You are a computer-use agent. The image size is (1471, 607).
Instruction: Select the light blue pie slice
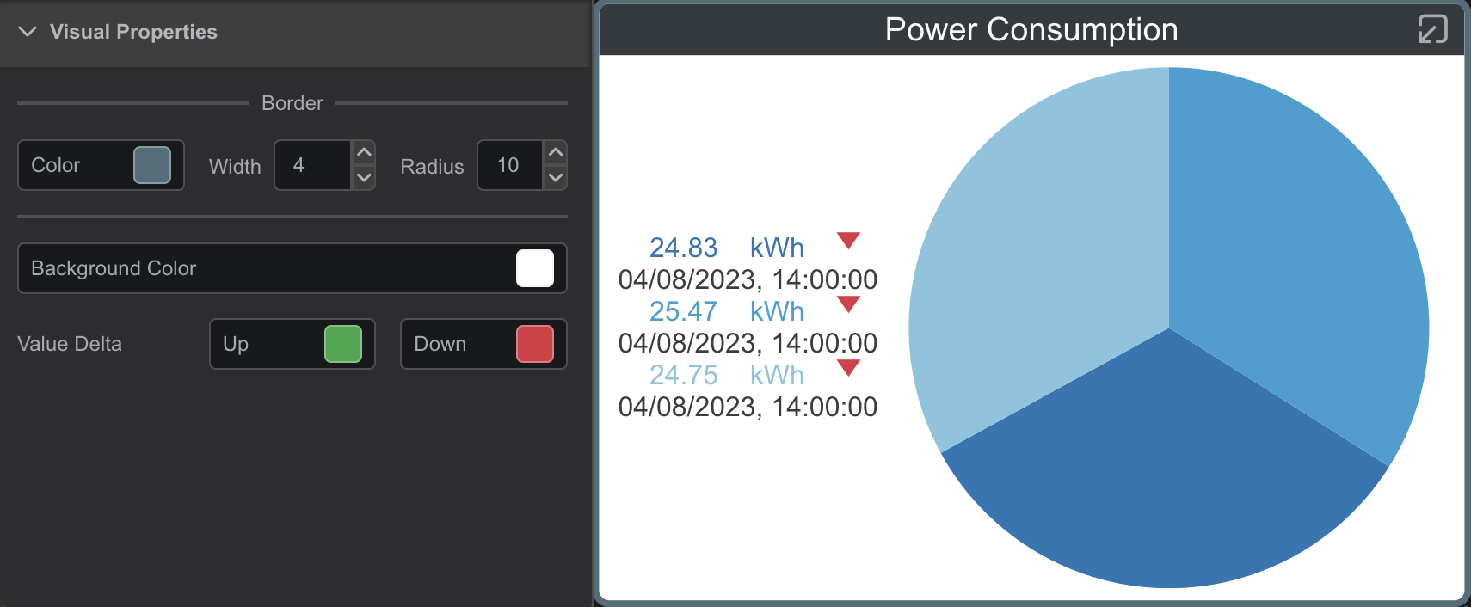point(1041,258)
